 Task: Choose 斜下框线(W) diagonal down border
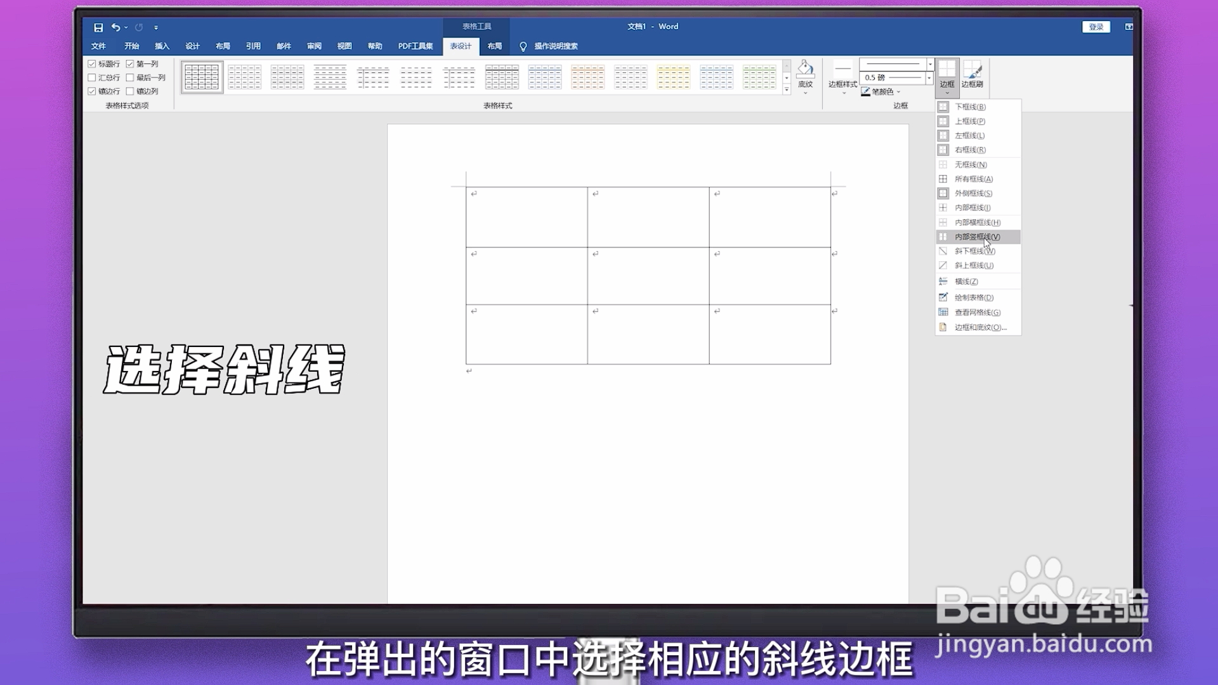(x=978, y=251)
